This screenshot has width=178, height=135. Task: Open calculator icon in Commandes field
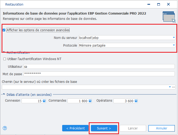[90, 101]
